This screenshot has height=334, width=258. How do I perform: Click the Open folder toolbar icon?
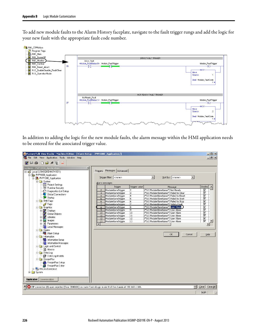pyautogui.click(x=47, y=163)
